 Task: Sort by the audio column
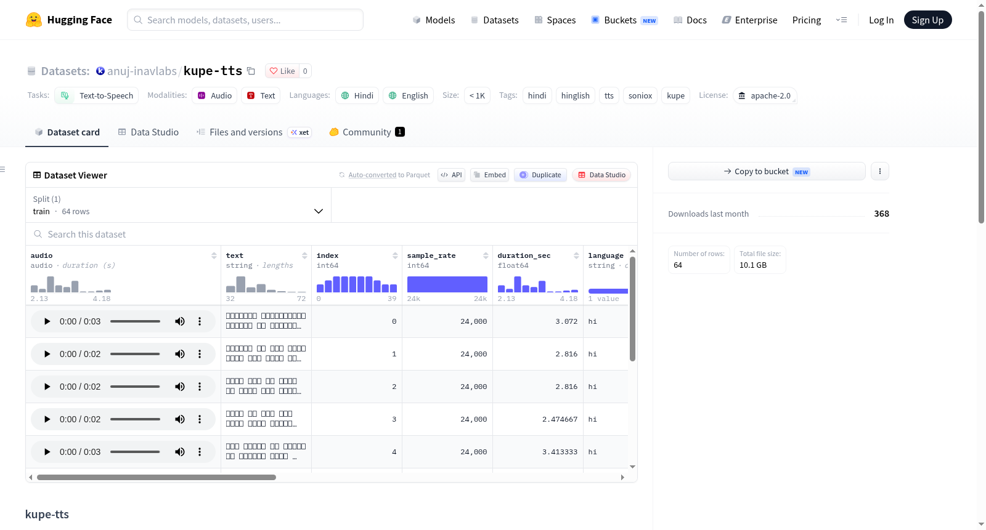[214, 255]
